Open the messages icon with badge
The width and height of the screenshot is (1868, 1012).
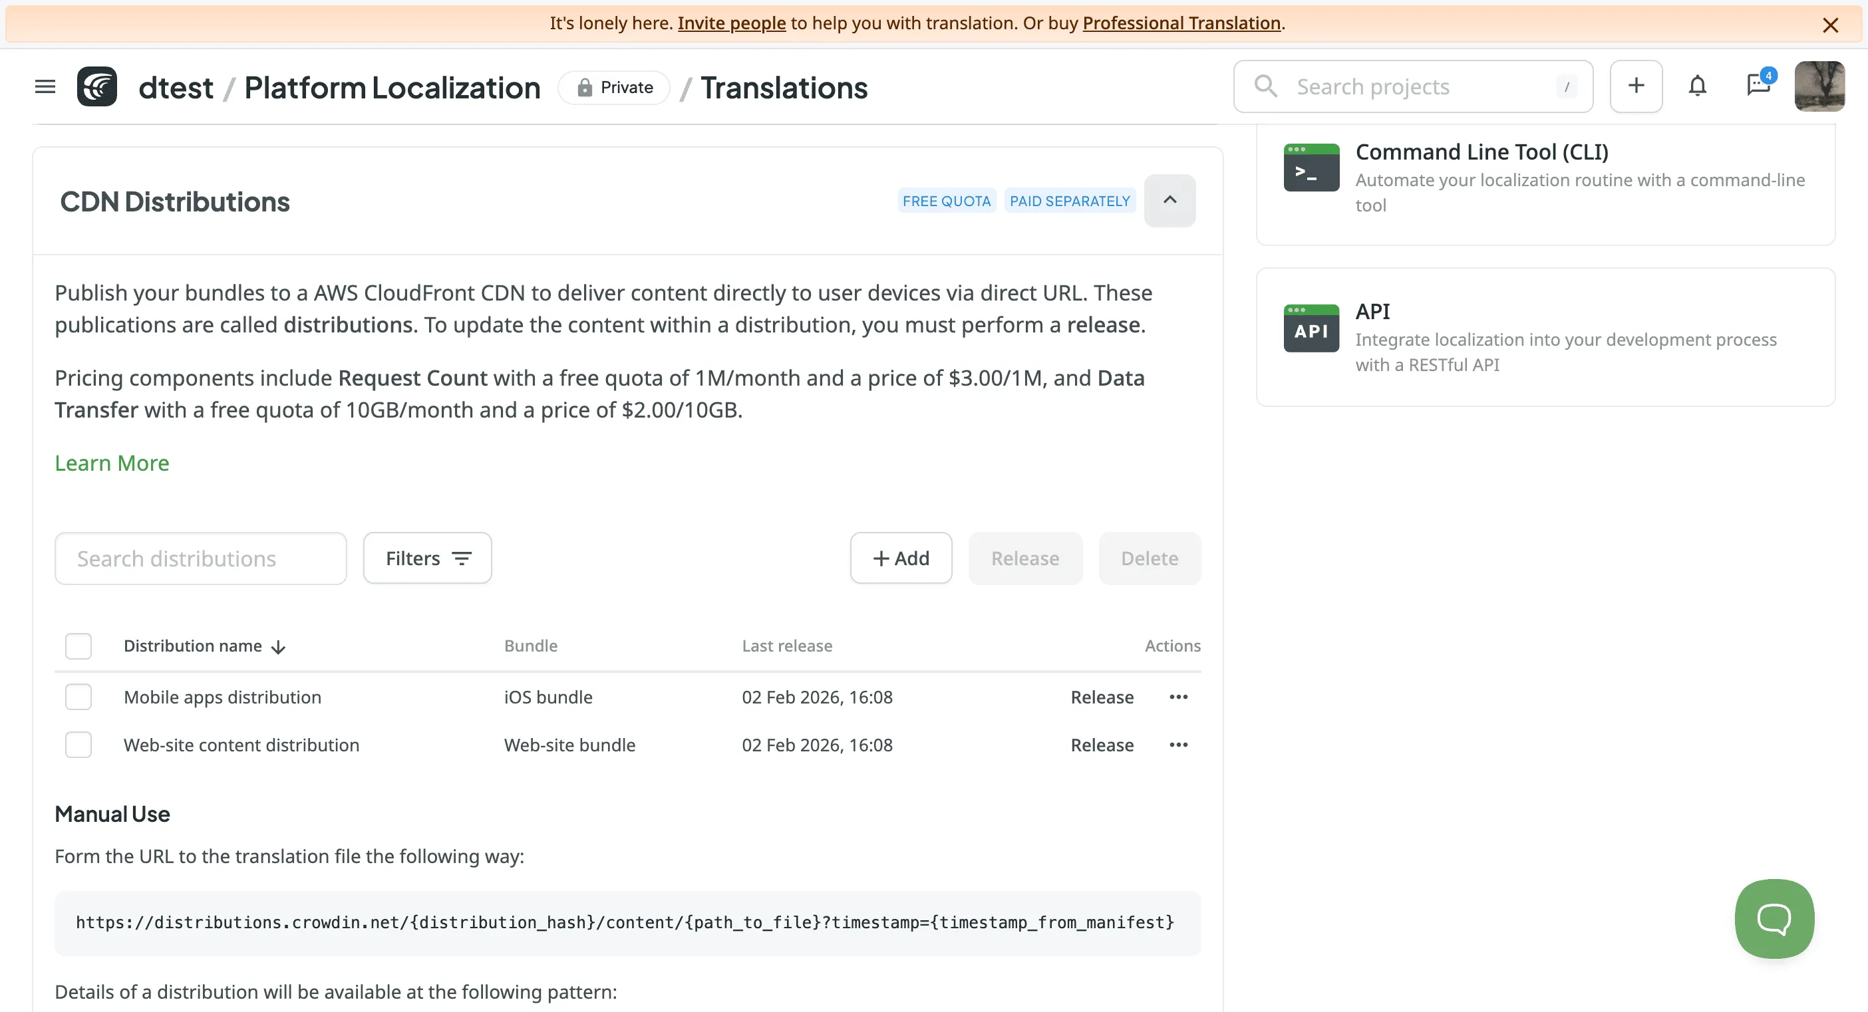tap(1758, 86)
